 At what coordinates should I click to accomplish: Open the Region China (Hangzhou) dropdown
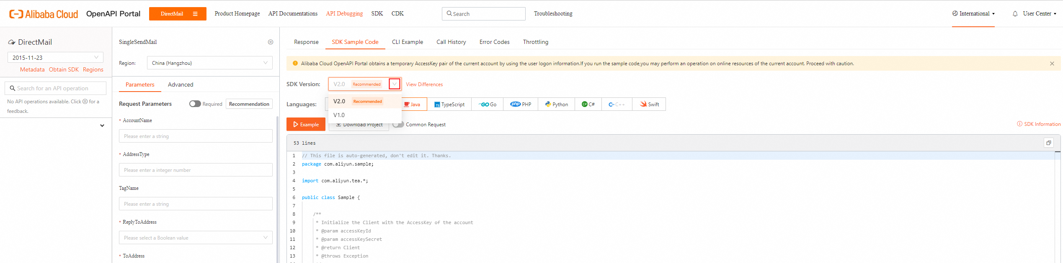point(209,63)
